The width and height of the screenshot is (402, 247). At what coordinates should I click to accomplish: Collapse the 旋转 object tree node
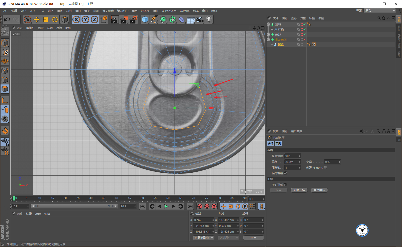269,24
